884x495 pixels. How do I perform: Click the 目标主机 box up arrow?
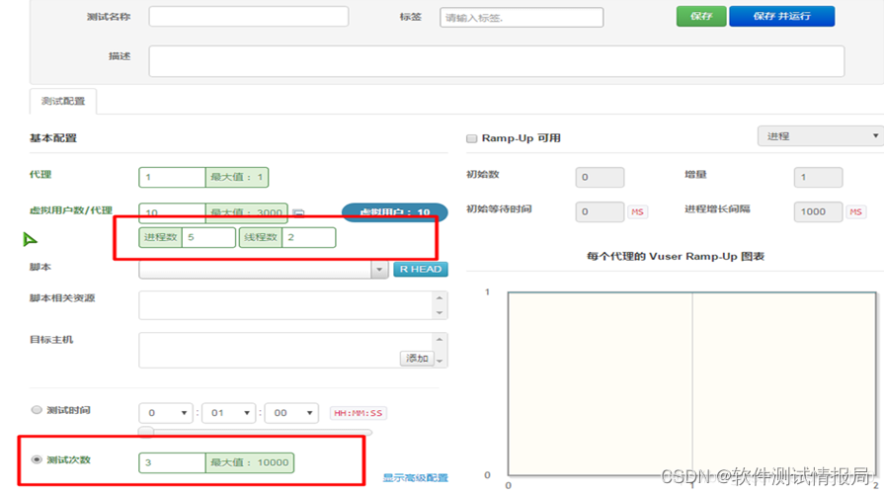(x=440, y=339)
